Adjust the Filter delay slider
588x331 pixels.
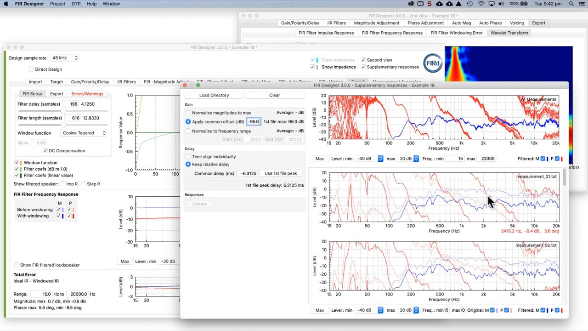(x=63, y=111)
